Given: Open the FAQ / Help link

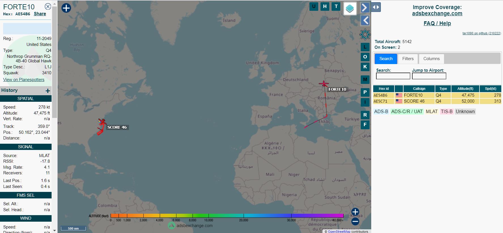Looking at the screenshot, I should pos(437,23).
